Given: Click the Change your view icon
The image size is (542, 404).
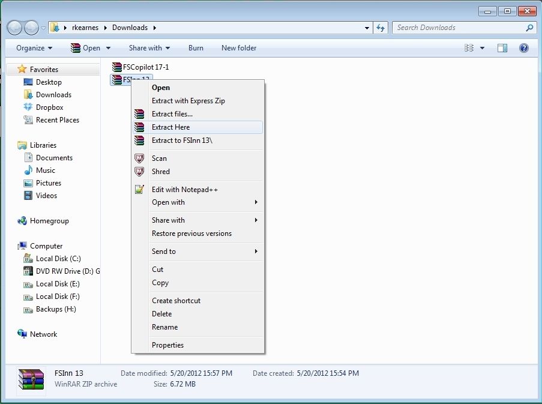Looking at the screenshot, I should (469, 48).
